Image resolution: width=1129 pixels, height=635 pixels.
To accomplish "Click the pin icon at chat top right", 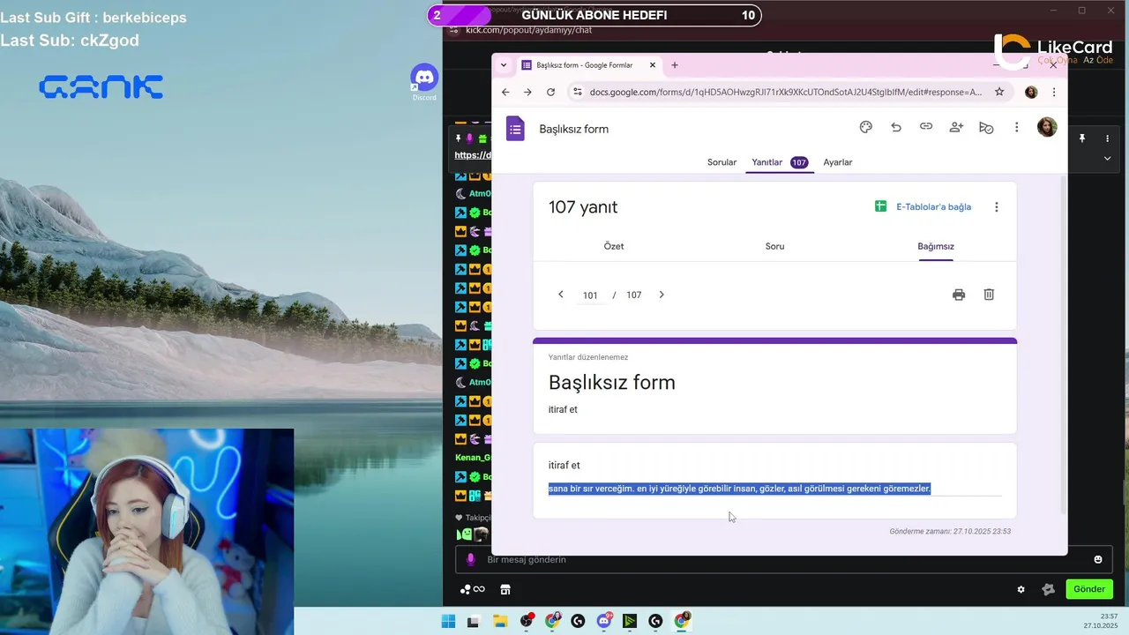I will [x=1082, y=138].
